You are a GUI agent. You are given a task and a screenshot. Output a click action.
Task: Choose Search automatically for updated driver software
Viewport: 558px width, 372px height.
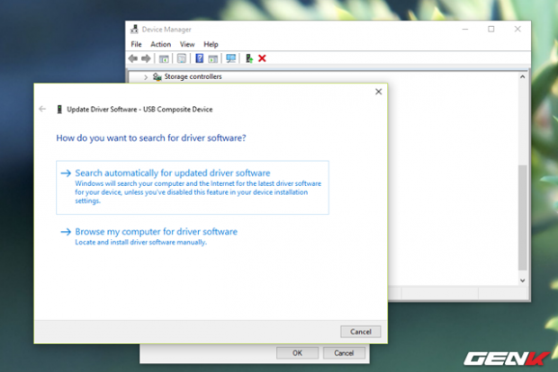[x=173, y=173]
